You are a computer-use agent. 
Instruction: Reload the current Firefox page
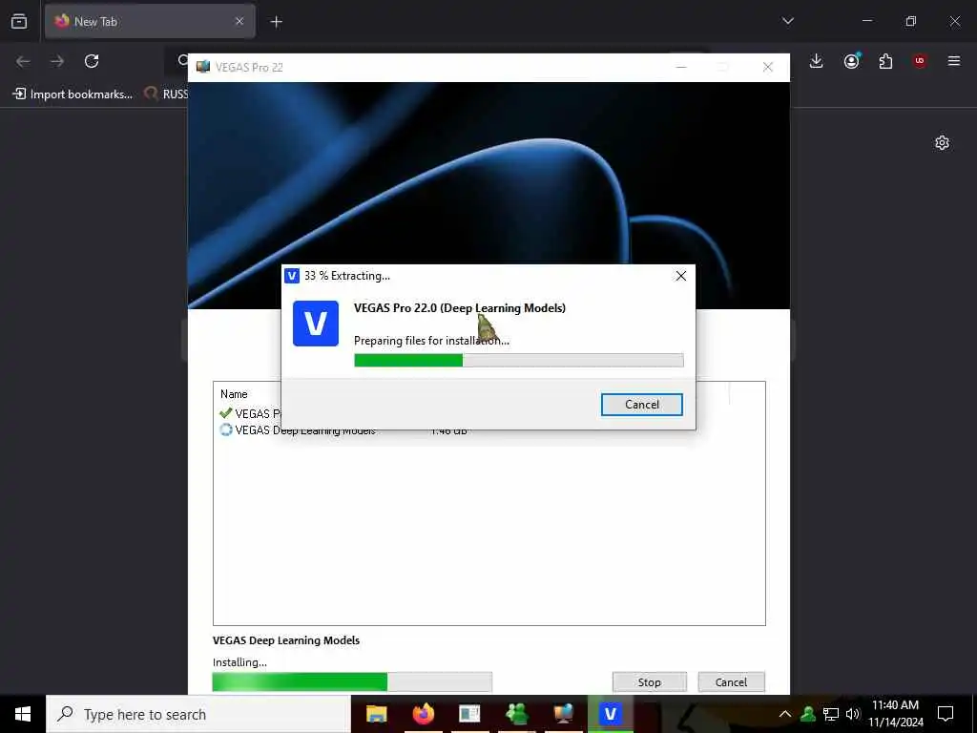92,61
